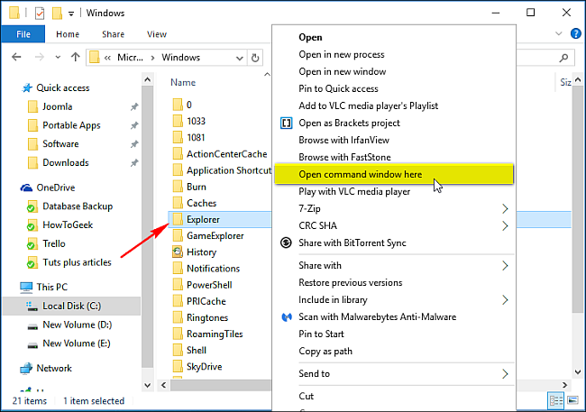
Task: Open the PowerShell folder
Action: (x=208, y=285)
